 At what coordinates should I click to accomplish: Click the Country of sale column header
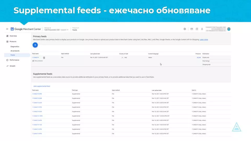pyautogui.click(x=124, y=54)
